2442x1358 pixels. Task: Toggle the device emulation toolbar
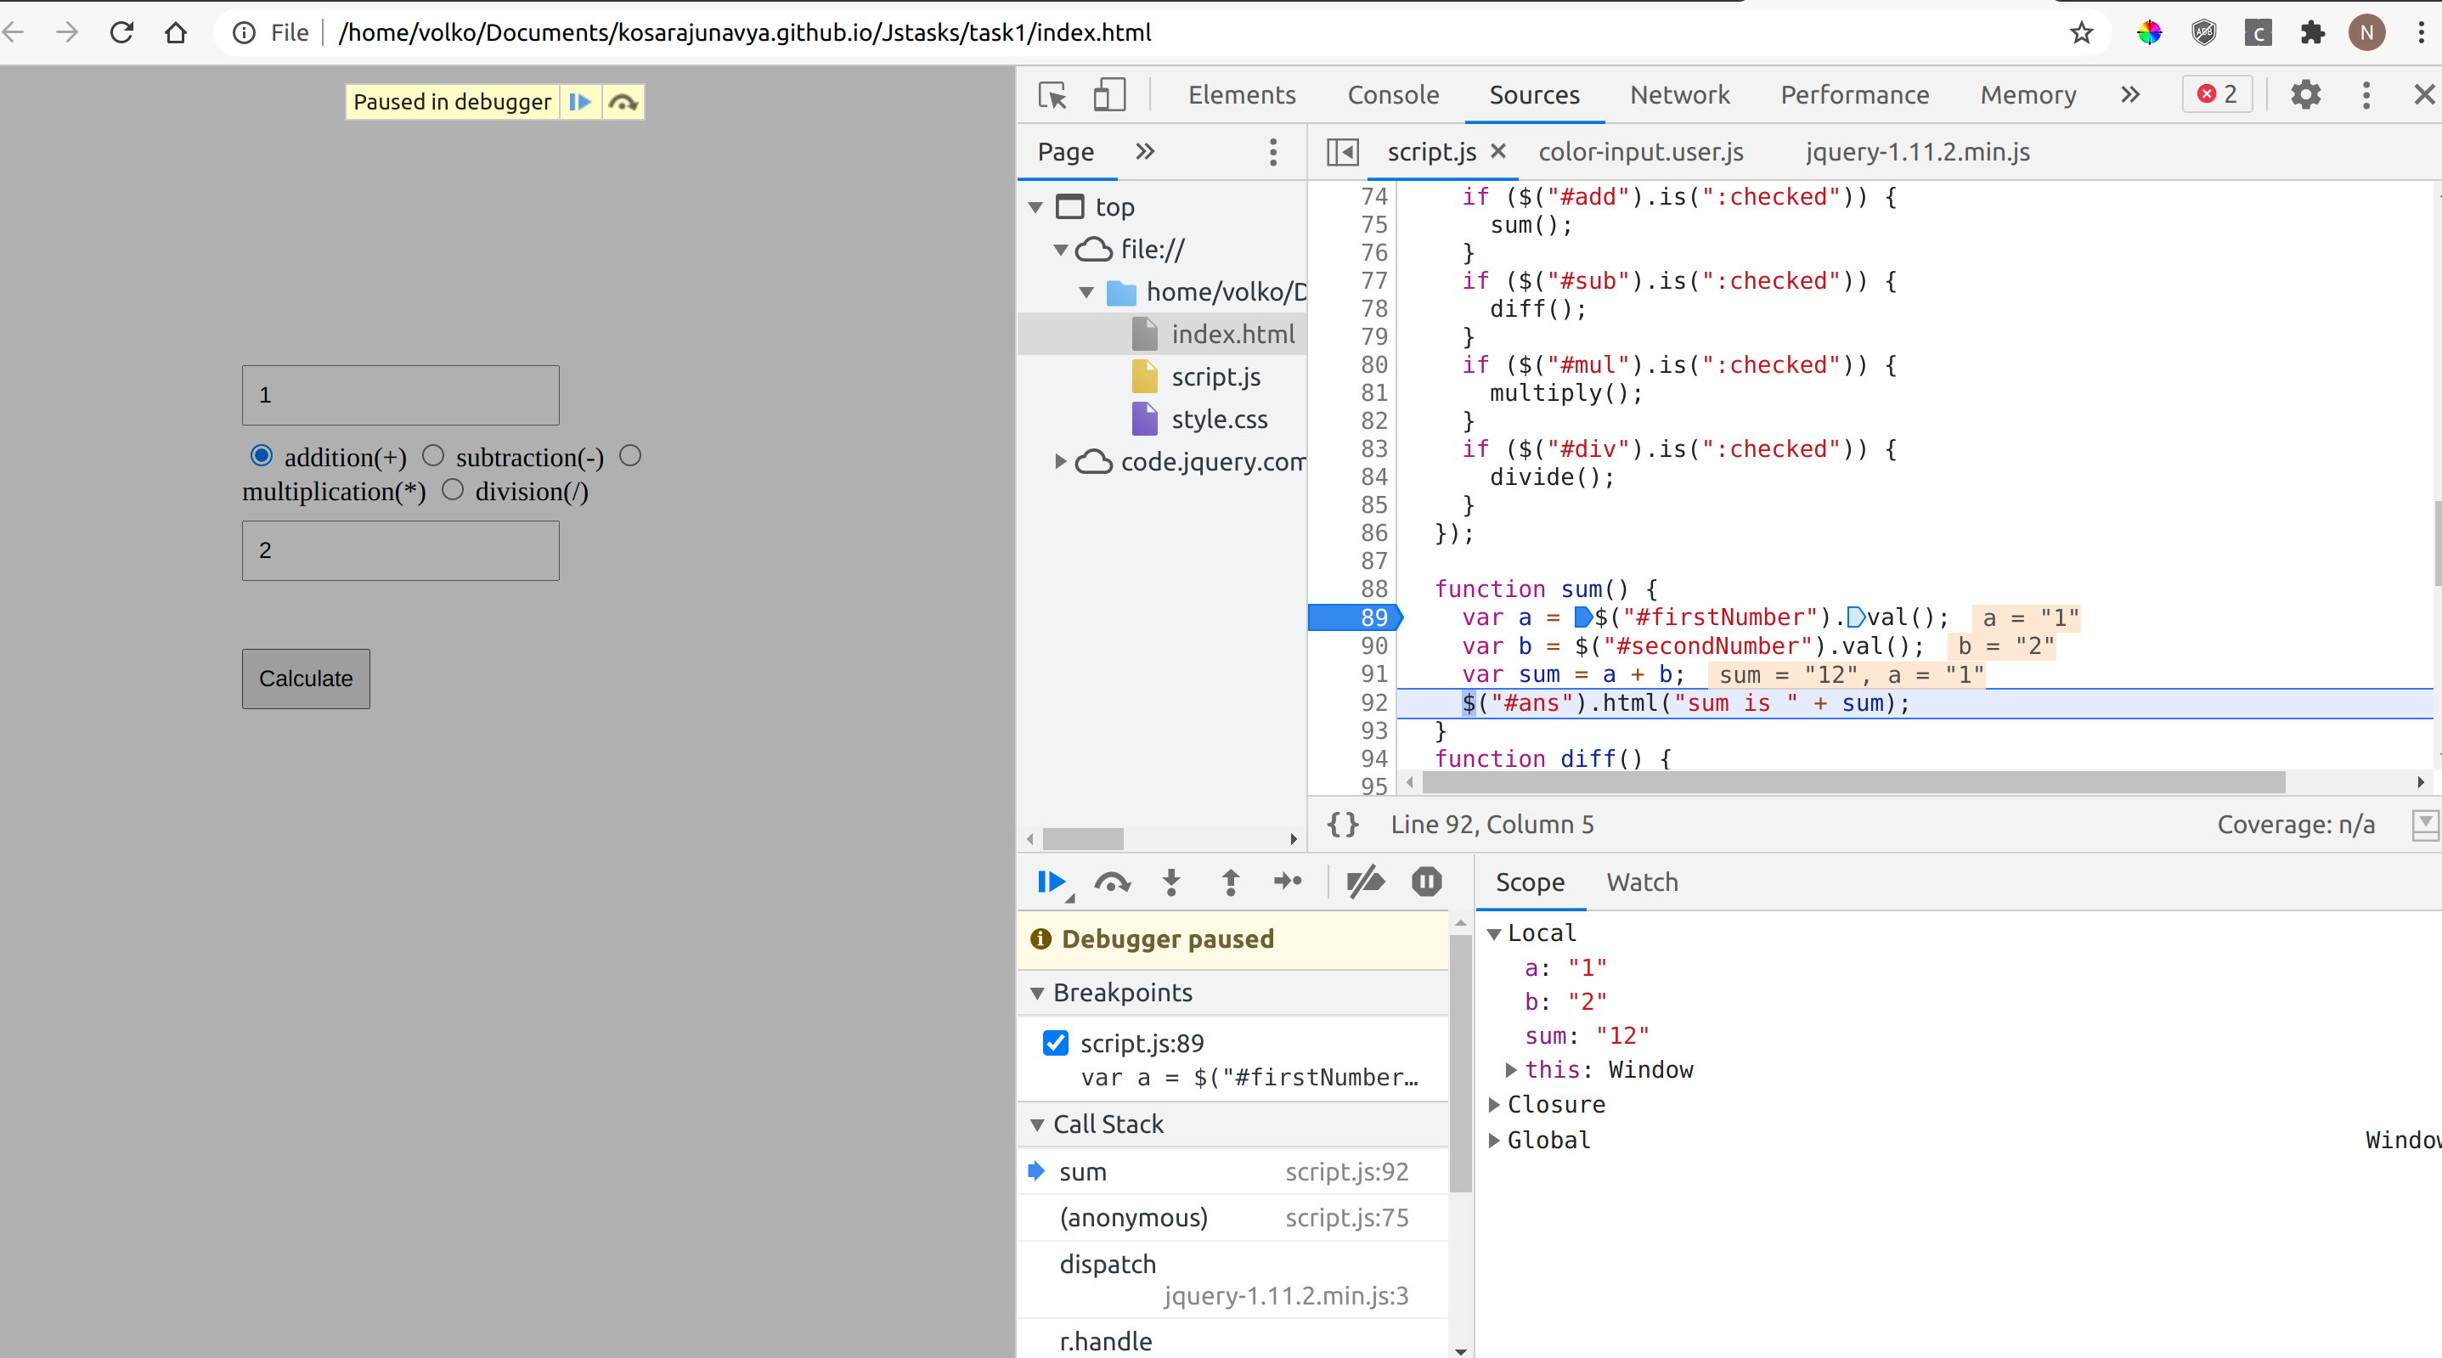pyautogui.click(x=1109, y=95)
